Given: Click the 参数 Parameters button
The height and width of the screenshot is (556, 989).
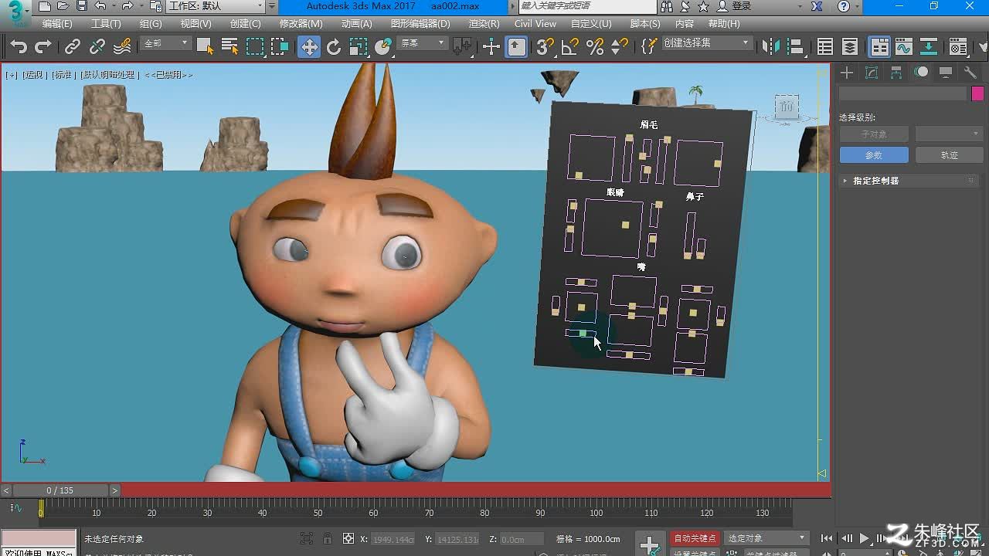Looking at the screenshot, I should (x=873, y=155).
